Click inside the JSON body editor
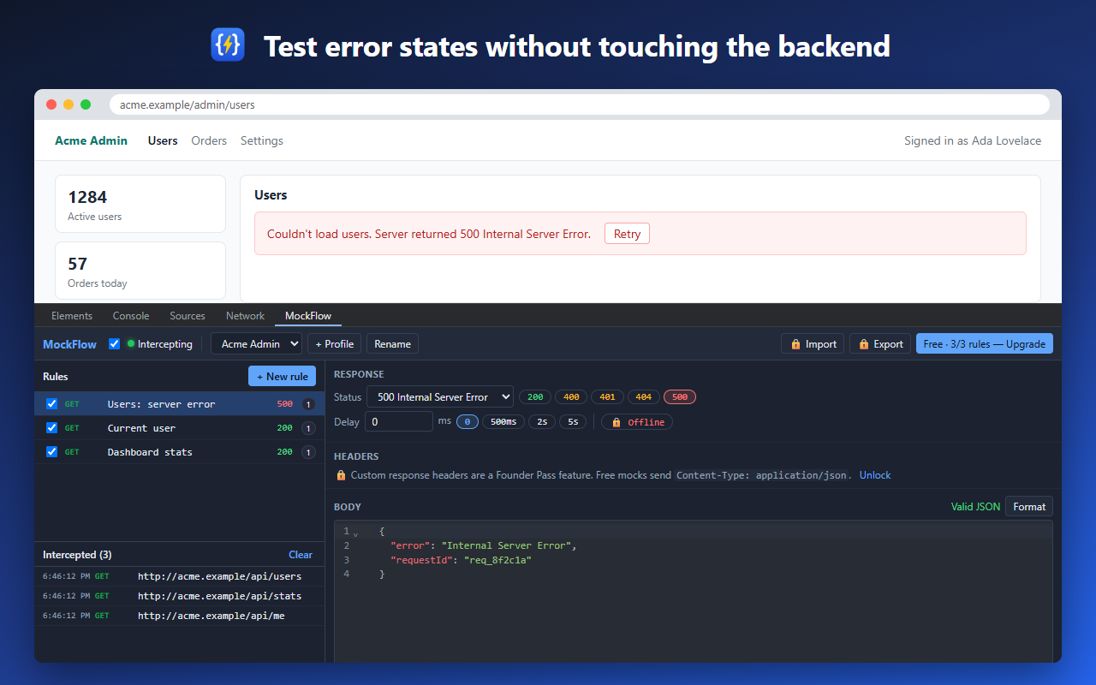The height and width of the screenshot is (685, 1096). (694, 591)
